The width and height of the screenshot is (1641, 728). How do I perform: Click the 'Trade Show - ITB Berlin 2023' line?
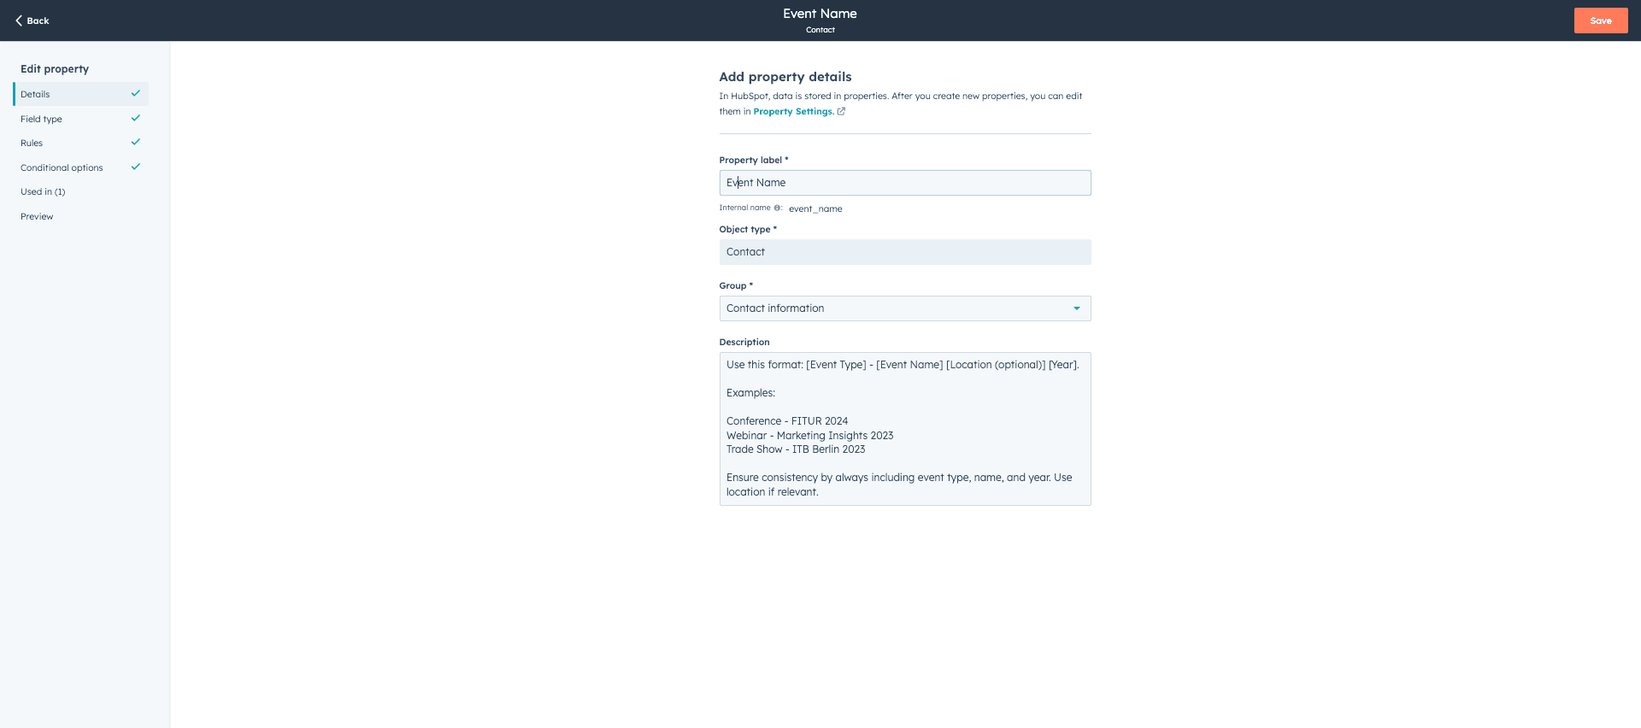pyautogui.click(x=796, y=449)
